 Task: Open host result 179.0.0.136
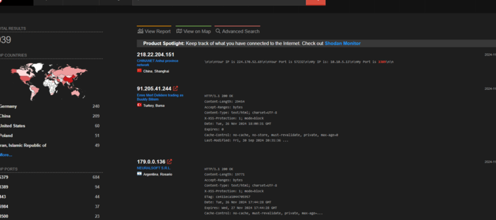pyautogui.click(x=151, y=161)
